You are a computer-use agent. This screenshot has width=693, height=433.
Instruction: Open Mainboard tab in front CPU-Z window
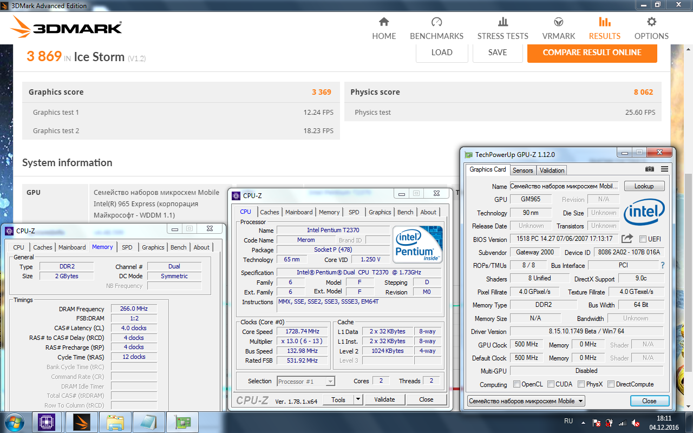pyautogui.click(x=299, y=212)
